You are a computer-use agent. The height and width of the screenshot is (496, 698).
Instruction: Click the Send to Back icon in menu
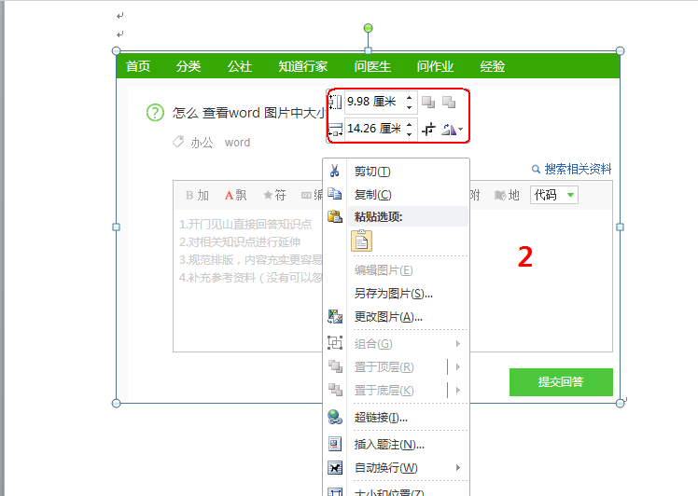335,390
